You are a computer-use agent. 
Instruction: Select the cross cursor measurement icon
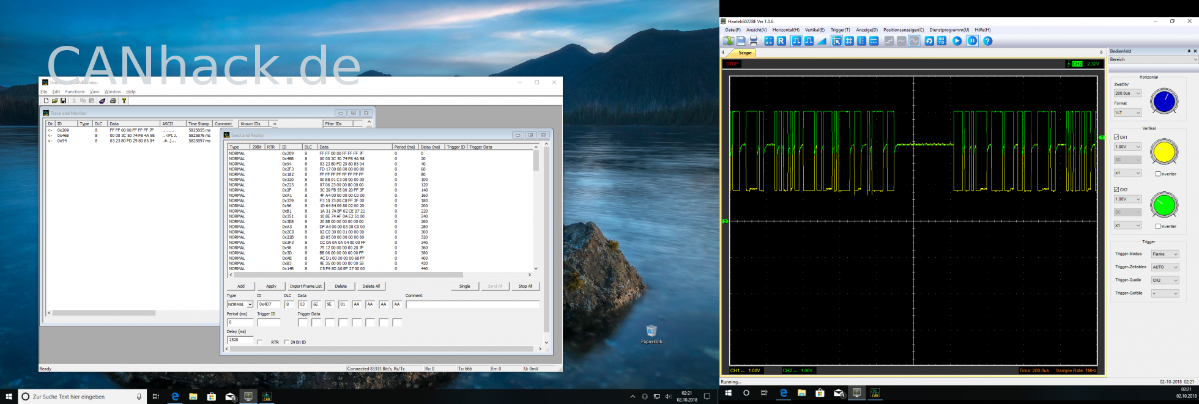point(849,41)
